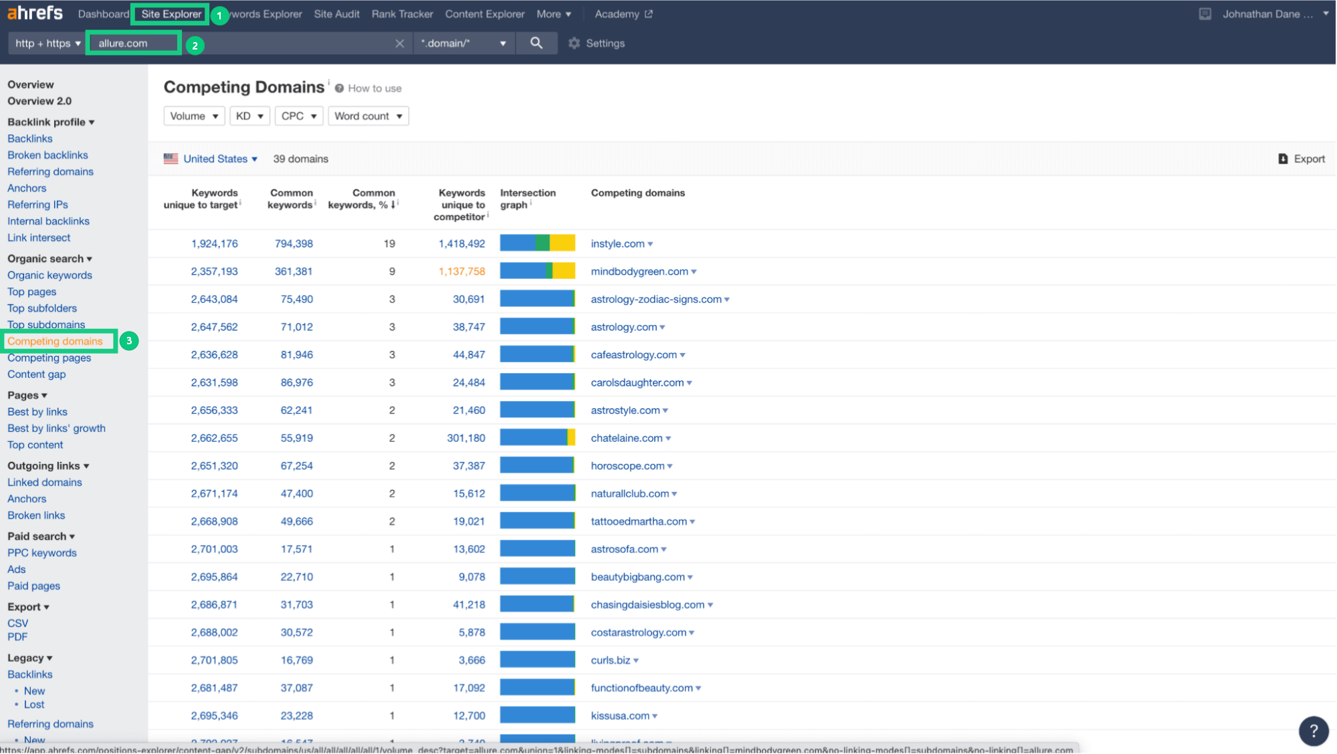Switch to the Content Explorer tab
The width and height of the screenshot is (1337, 754).
(484, 14)
